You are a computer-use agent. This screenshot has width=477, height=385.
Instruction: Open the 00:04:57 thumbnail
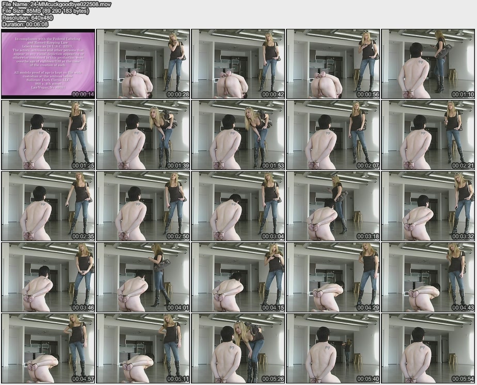click(48, 348)
